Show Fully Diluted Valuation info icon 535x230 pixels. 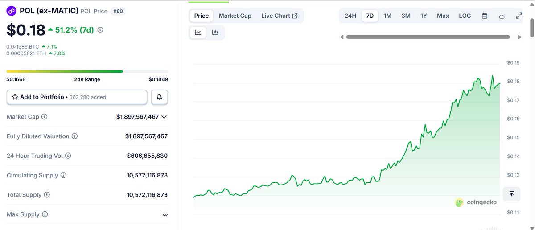(74, 136)
